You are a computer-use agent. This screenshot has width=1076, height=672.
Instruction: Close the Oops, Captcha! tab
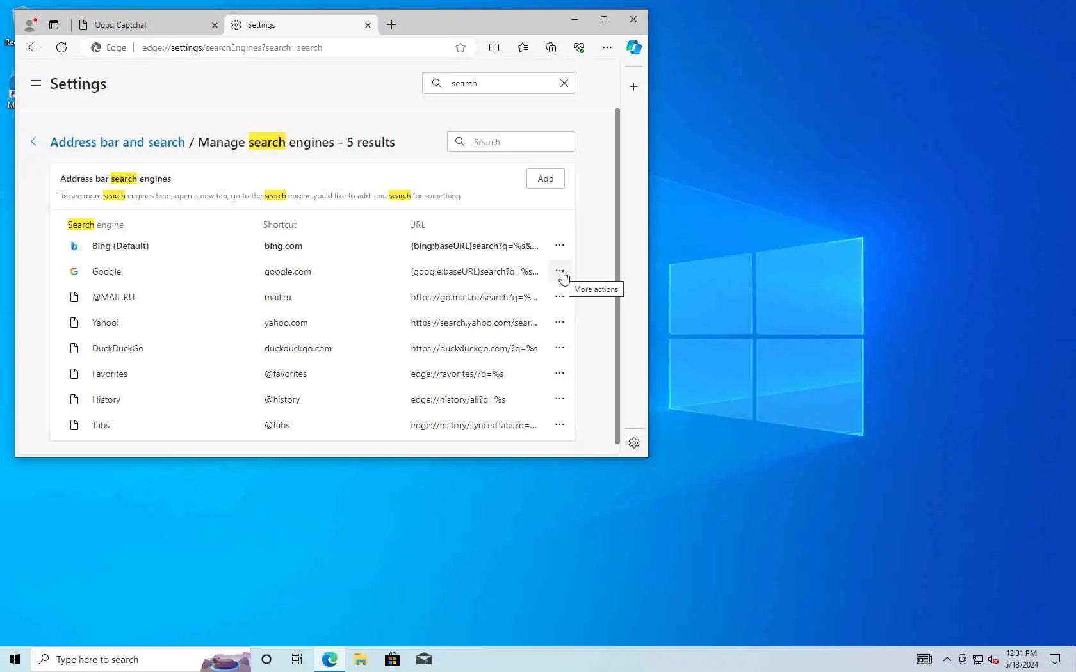[215, 25]
